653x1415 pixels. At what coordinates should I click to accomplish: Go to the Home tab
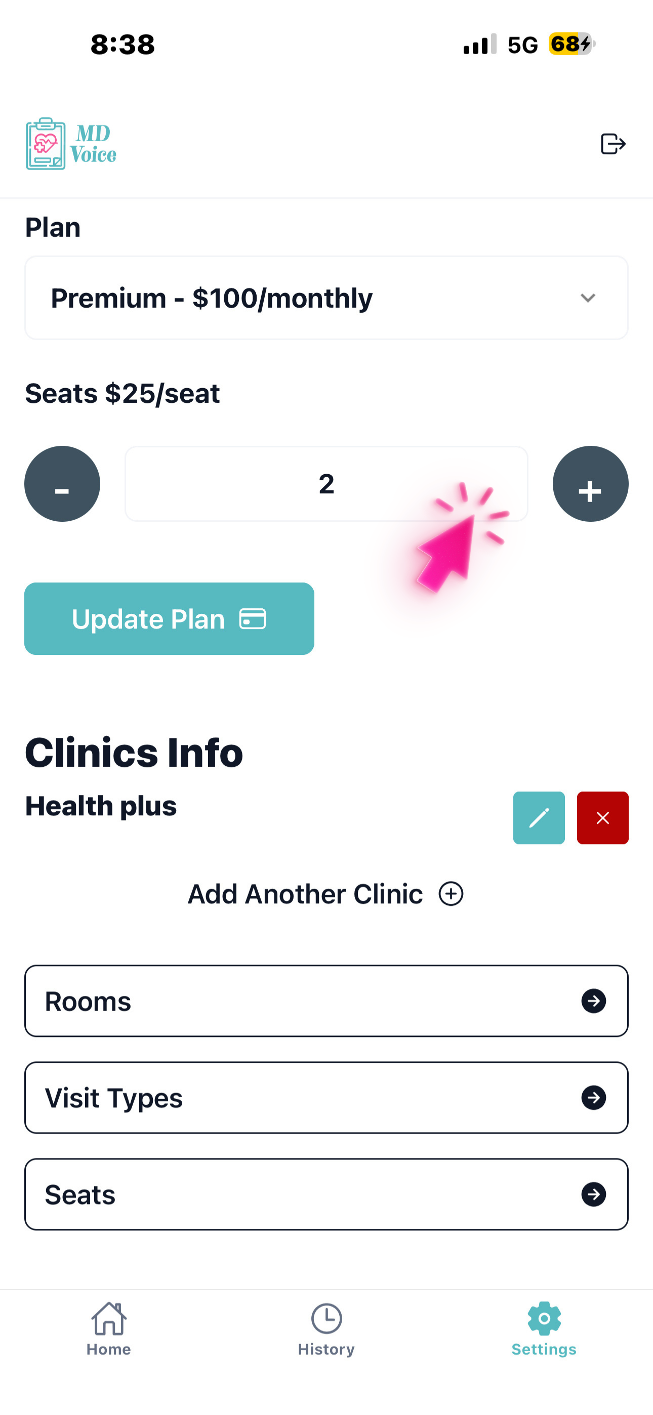click(x=108, y=1329)
